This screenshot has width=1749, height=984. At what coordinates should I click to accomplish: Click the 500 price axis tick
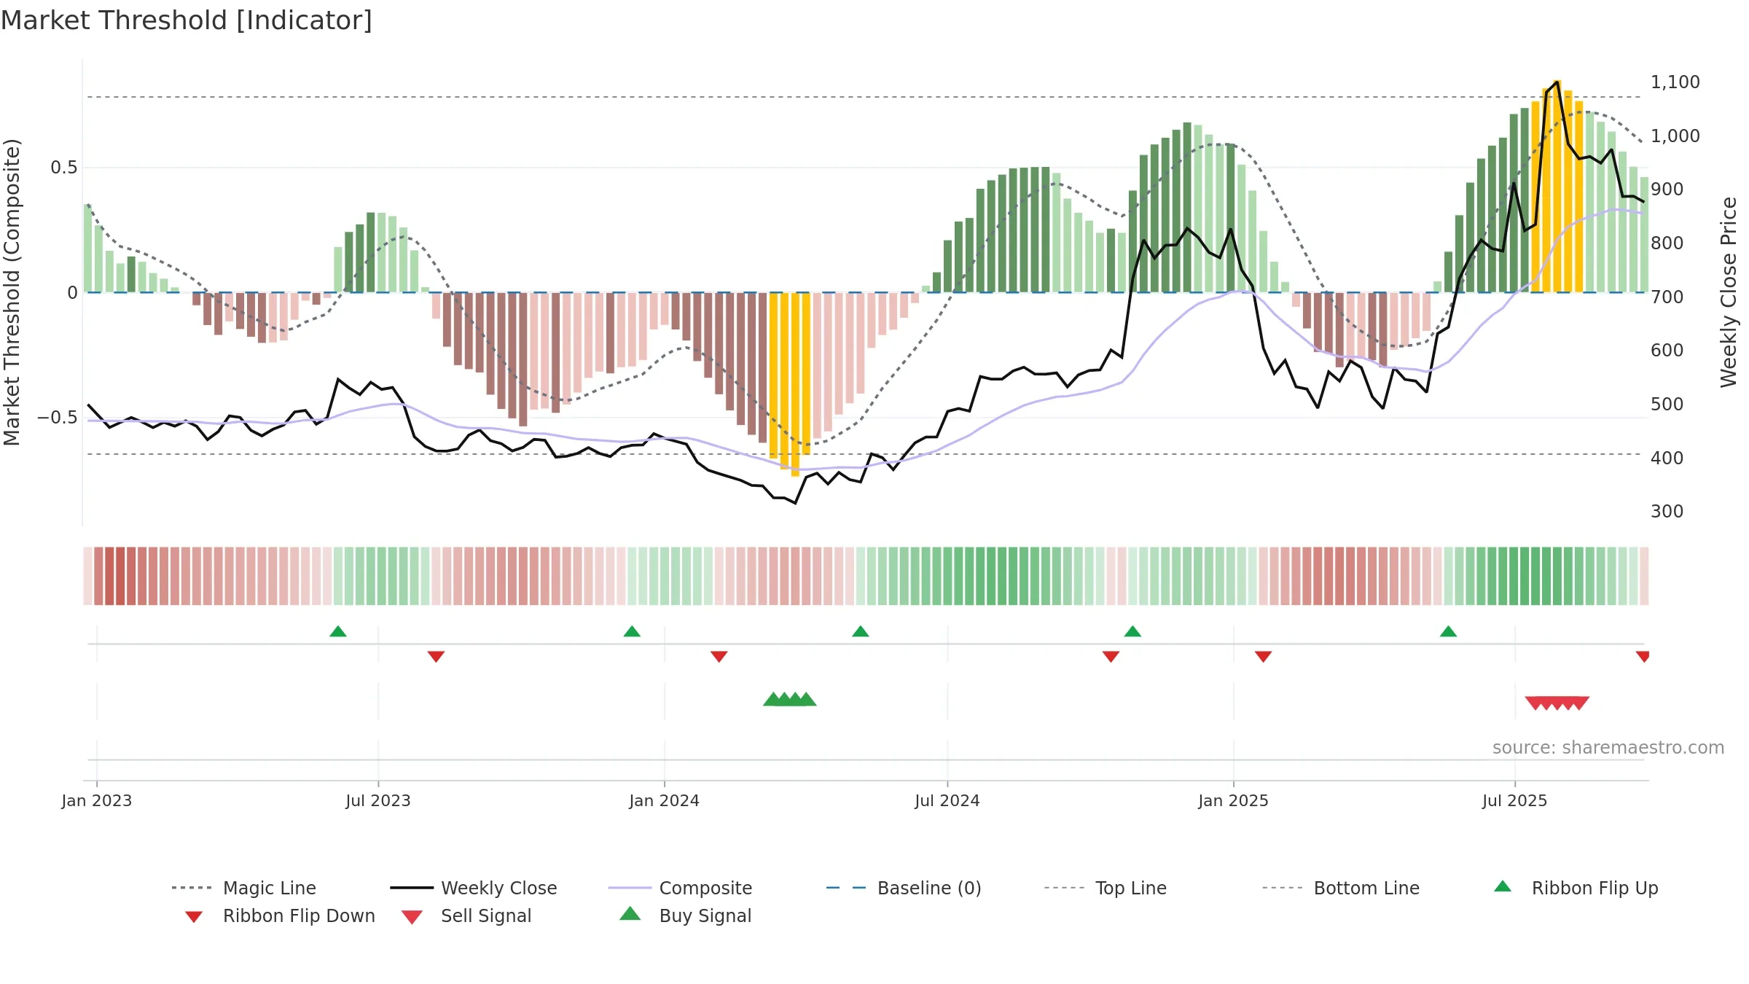tap(1667, 405)
